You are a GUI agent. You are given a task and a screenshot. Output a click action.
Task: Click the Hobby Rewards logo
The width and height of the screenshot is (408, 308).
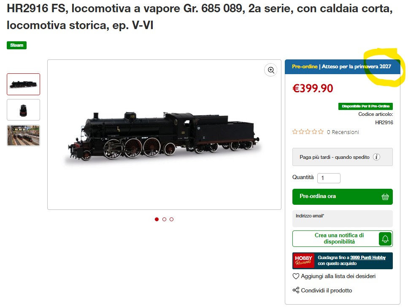click(303, 260)
